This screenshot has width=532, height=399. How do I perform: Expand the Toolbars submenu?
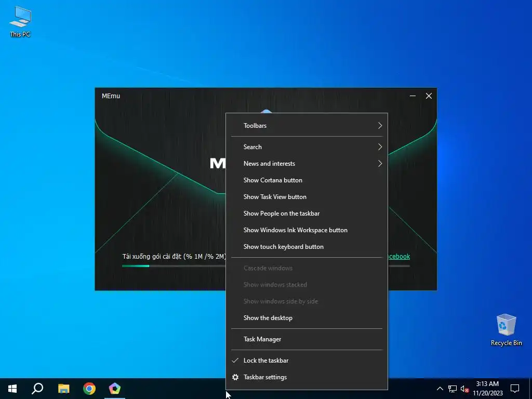click(307, 126)
